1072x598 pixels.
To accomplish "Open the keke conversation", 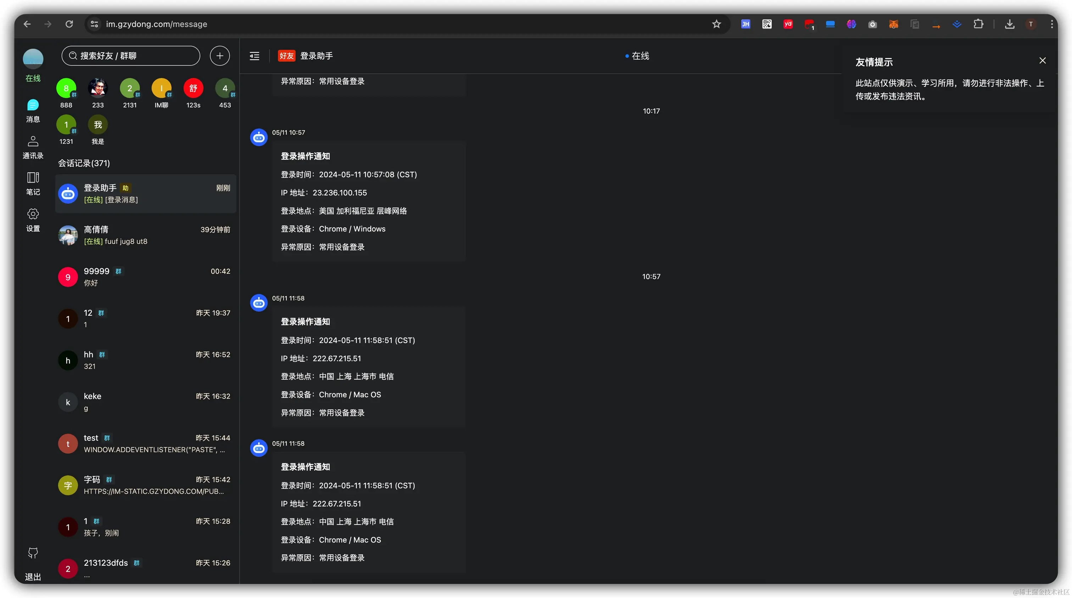I will coord(146,402).
